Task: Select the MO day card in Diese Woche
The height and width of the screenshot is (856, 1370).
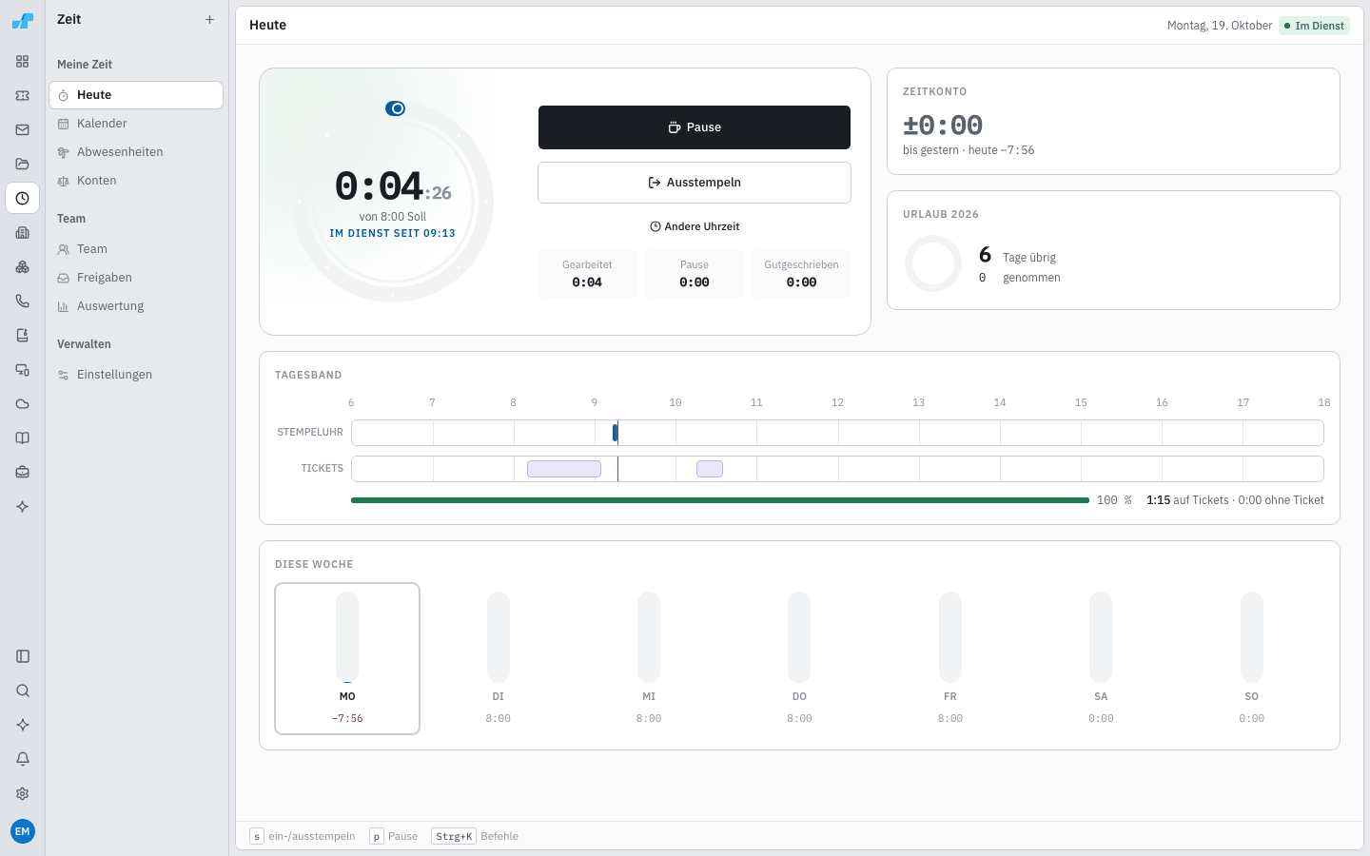Action: pyautogui.click(x=347, y=658)
